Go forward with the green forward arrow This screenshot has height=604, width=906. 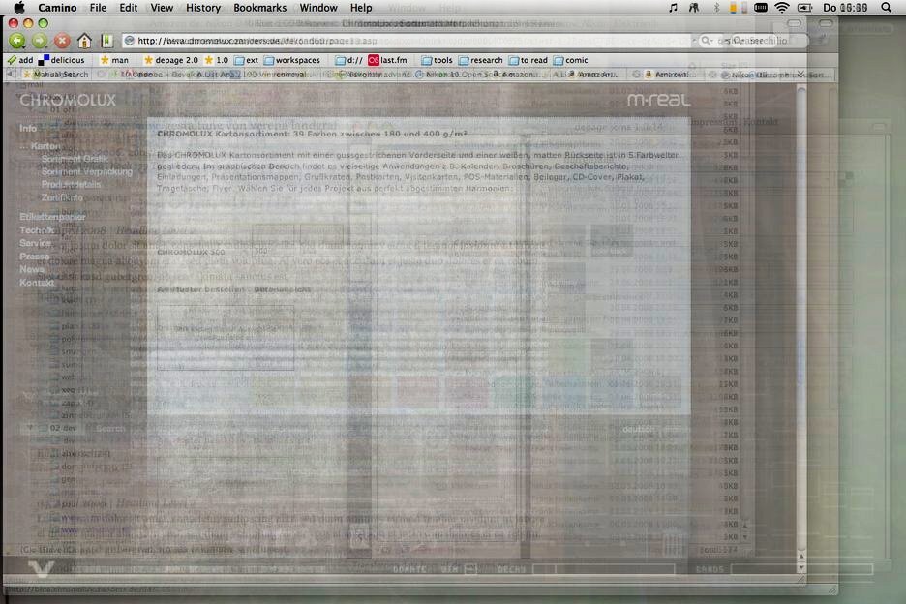tap(40, 41)
